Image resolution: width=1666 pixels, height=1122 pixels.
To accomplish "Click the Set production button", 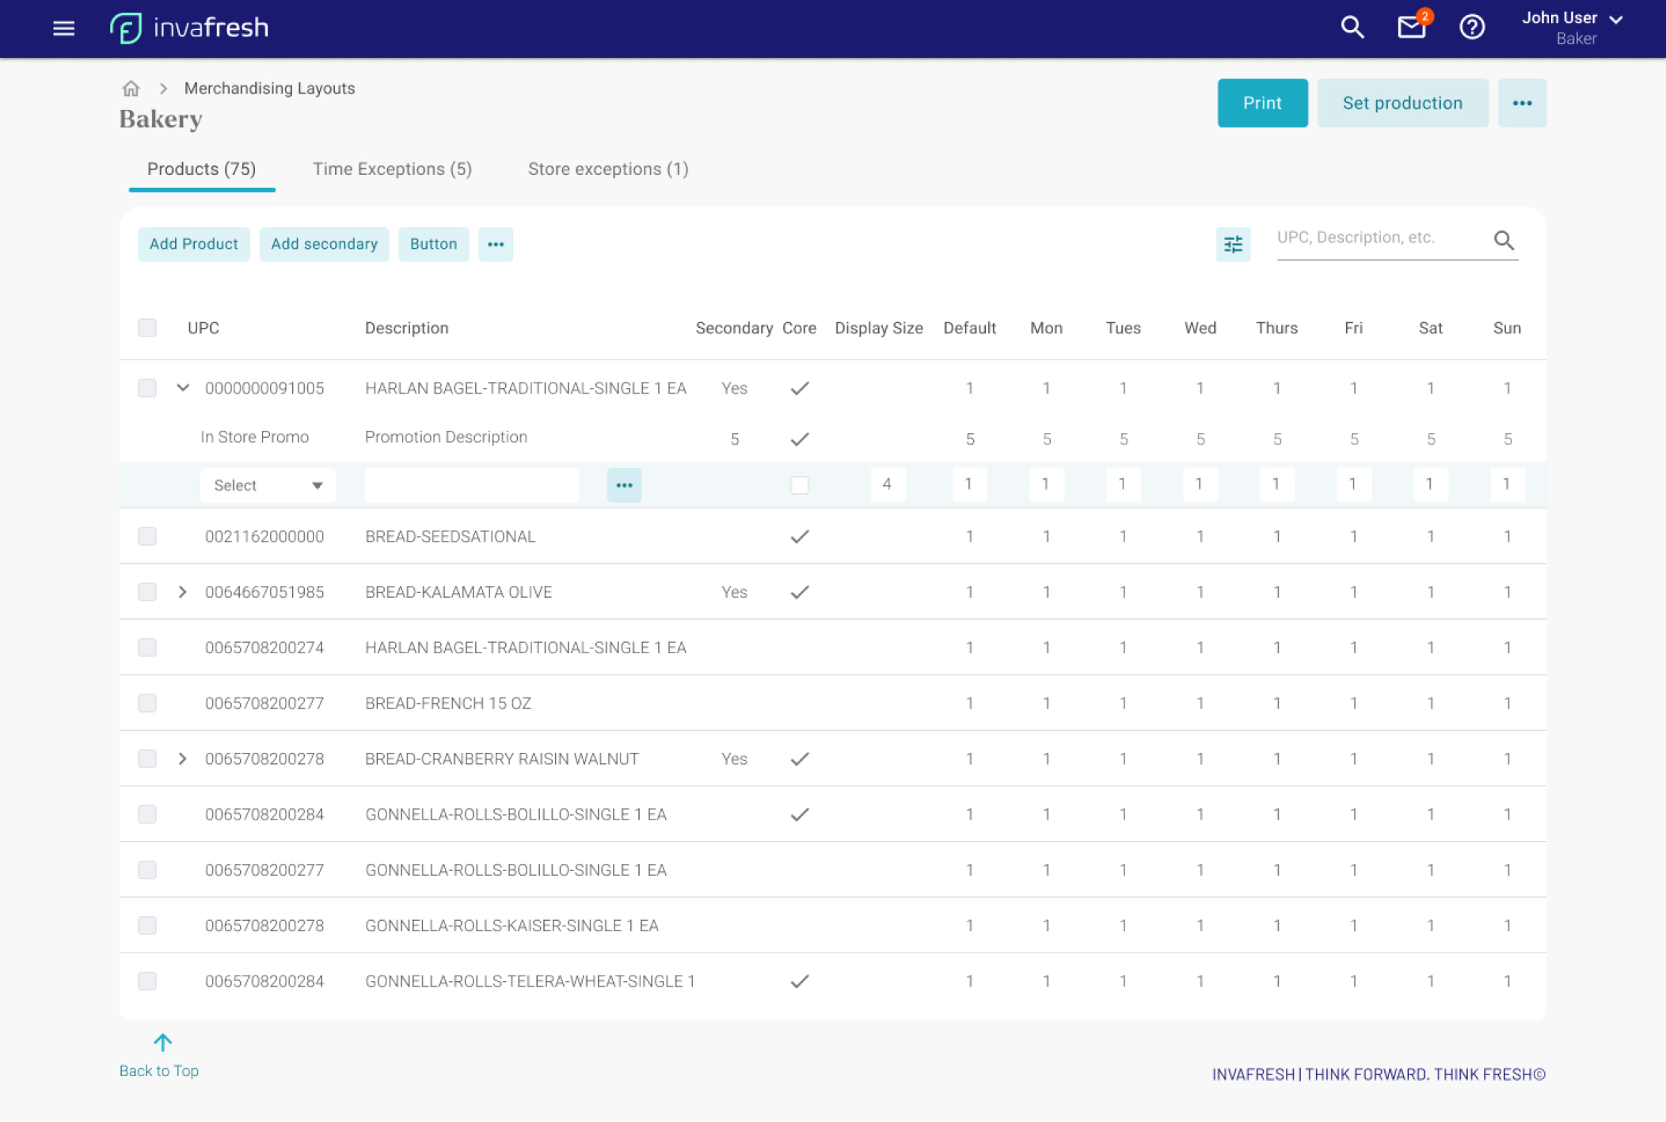I will (x=1402, y=103).
